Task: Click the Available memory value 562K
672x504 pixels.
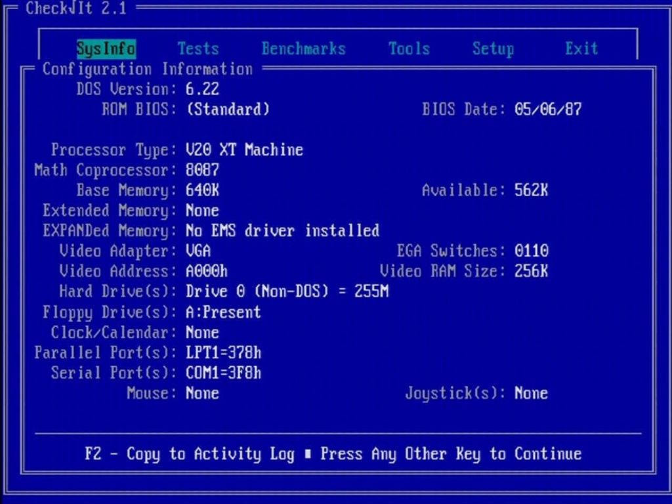Action: (531, 190)
